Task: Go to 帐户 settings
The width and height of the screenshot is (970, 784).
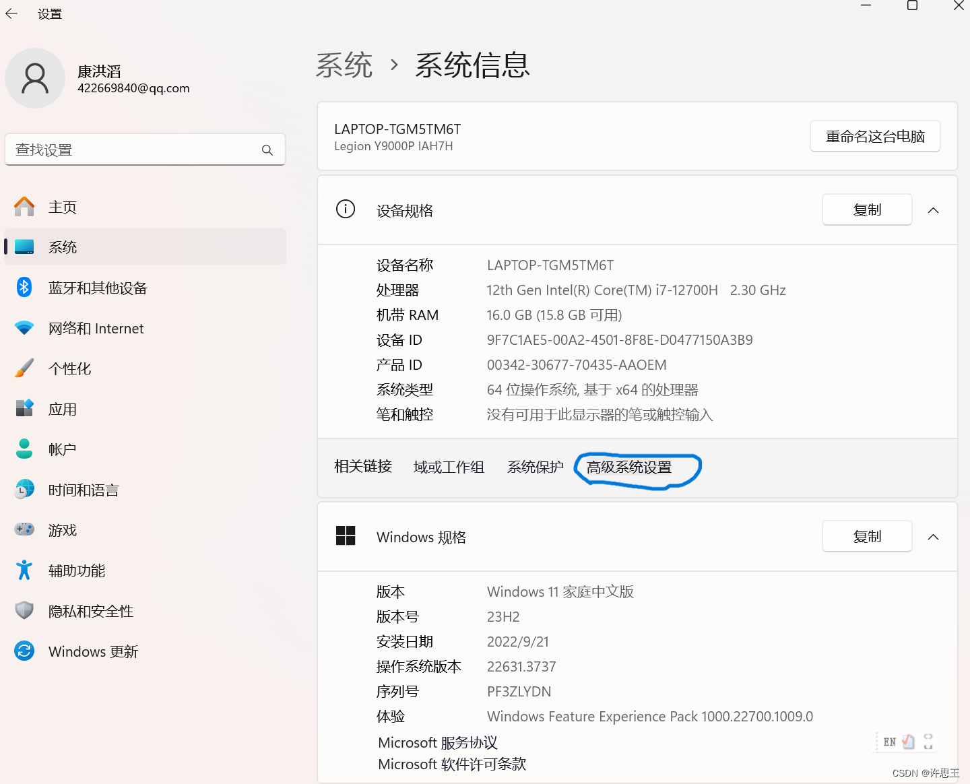Action: point(145,449)
